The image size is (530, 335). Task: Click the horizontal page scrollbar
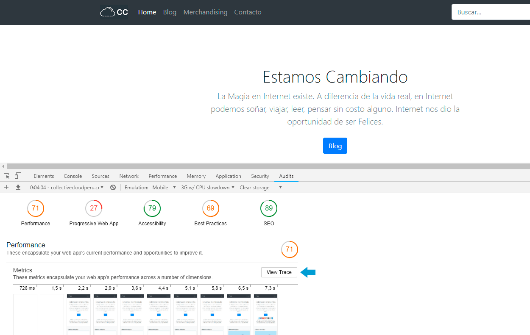[268, 166]
